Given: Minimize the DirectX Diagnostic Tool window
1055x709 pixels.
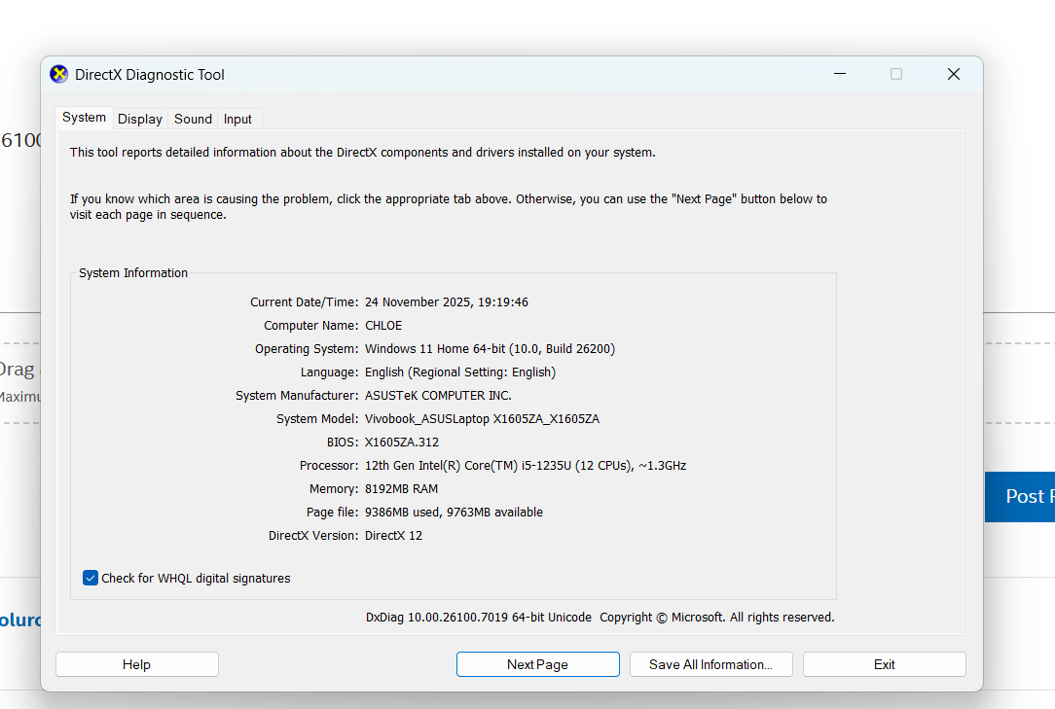Looking at the screenshot, I should [839, 75].
